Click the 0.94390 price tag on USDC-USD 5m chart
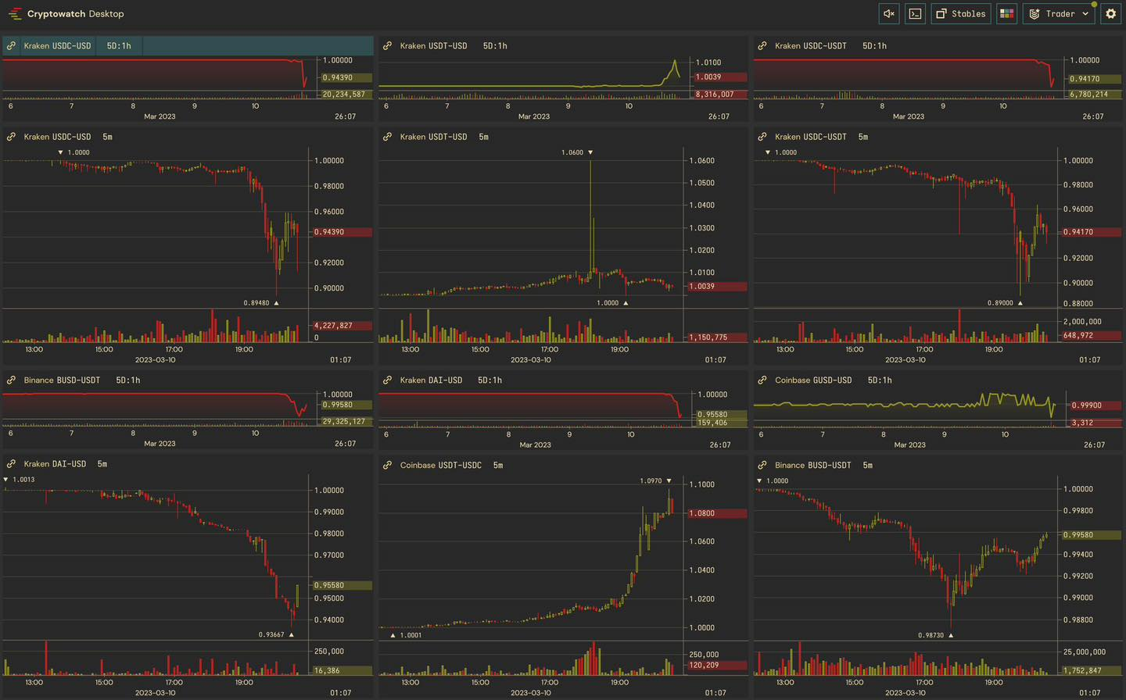 tap(342, 232)
